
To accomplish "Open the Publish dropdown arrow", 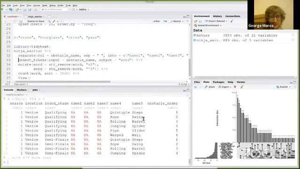I will coord(290,87).
